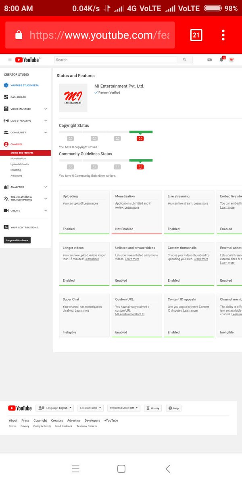
Task: Open the Restricted Mode: Off dropdown
Action: point(124,408)
